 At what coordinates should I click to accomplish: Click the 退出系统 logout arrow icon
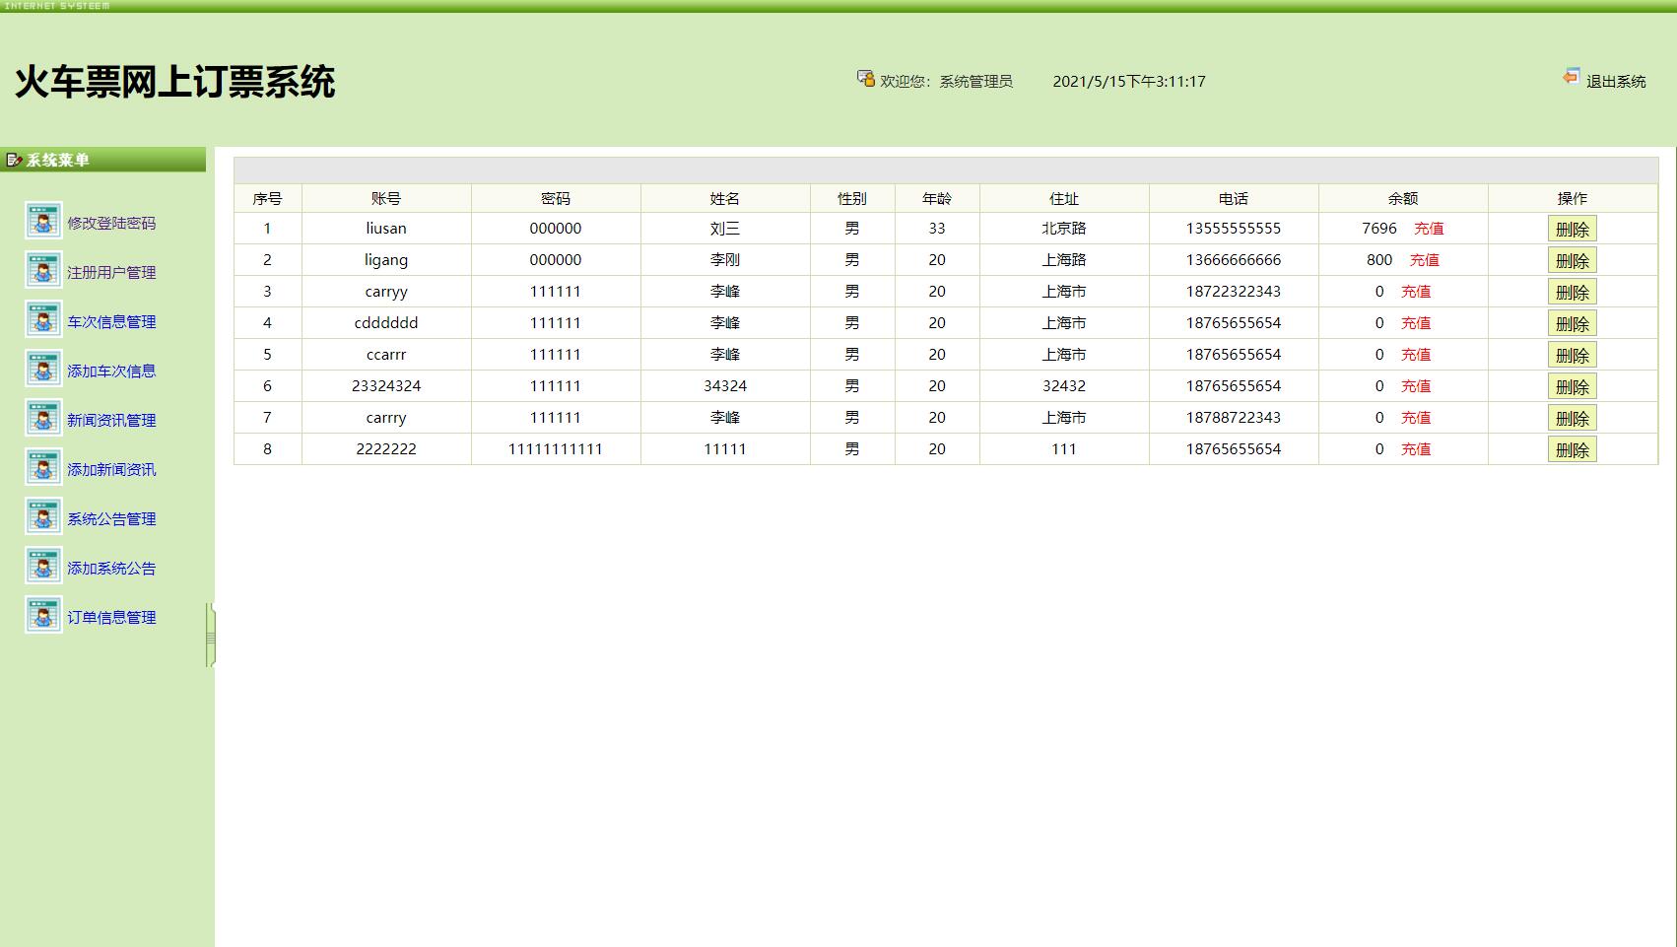[x=1571, y=77]
